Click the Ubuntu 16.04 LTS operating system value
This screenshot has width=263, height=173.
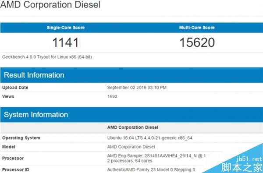[x=149, y=138]
